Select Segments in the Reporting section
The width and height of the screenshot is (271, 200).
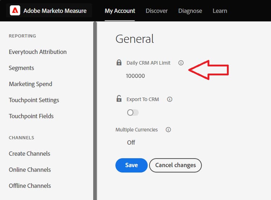coord(21,68)
